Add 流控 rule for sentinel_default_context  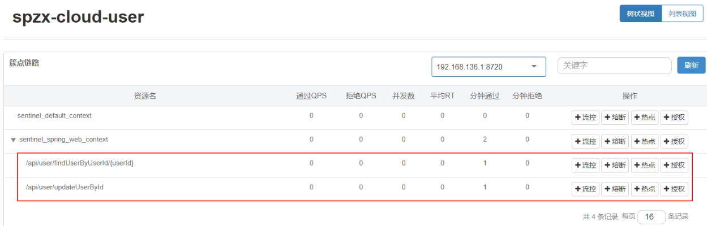coord(585,118)
